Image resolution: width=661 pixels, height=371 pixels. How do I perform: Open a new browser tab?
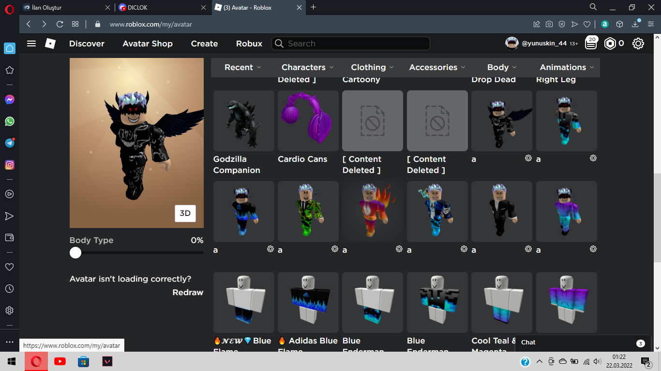click(313, 7)
